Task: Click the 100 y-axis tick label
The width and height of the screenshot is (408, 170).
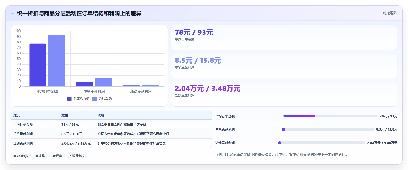Action: (x=18, y=31)
